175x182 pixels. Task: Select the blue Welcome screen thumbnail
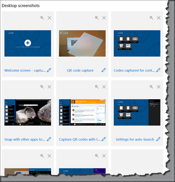click(x=28, y=43)
